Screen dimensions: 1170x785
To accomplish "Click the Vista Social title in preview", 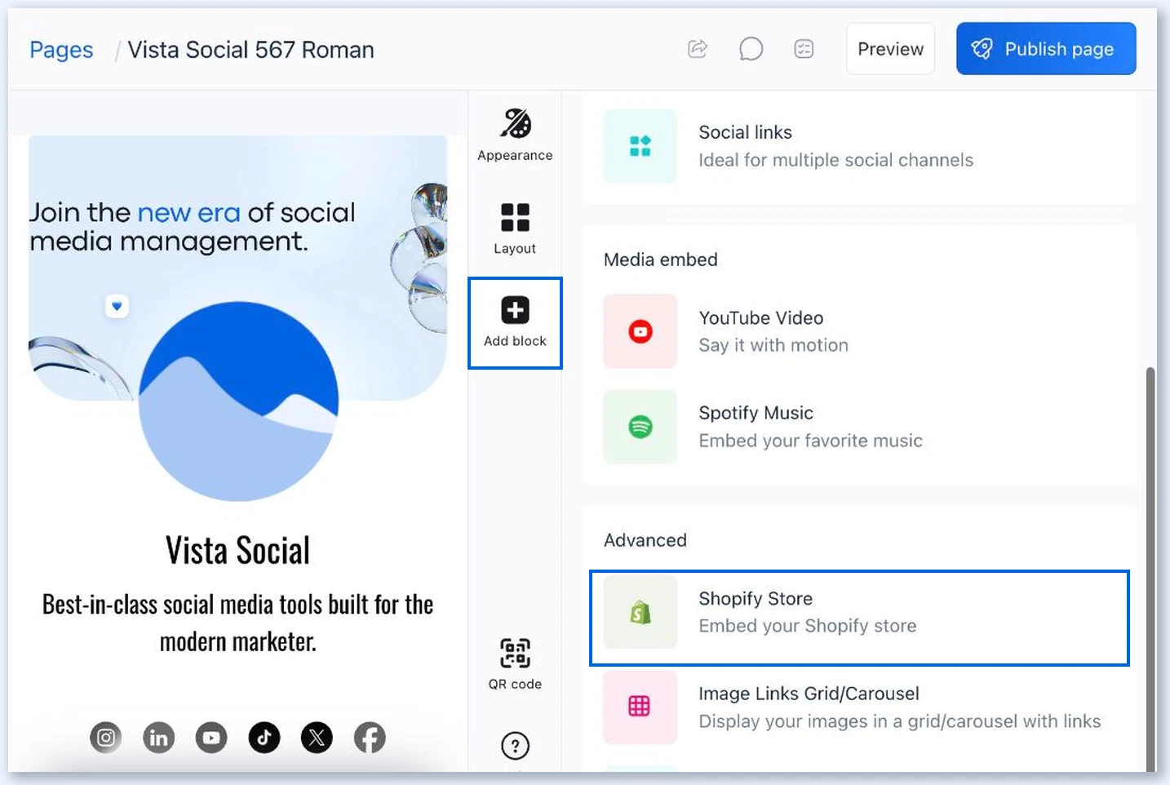I will [237, 550].
